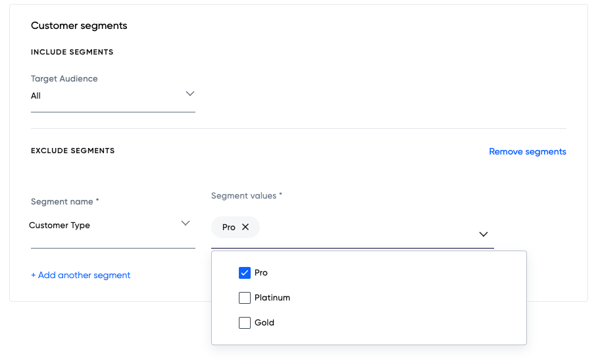Choose the Pro option label in list
Screen dimensions: 600x361
point(261,273)
